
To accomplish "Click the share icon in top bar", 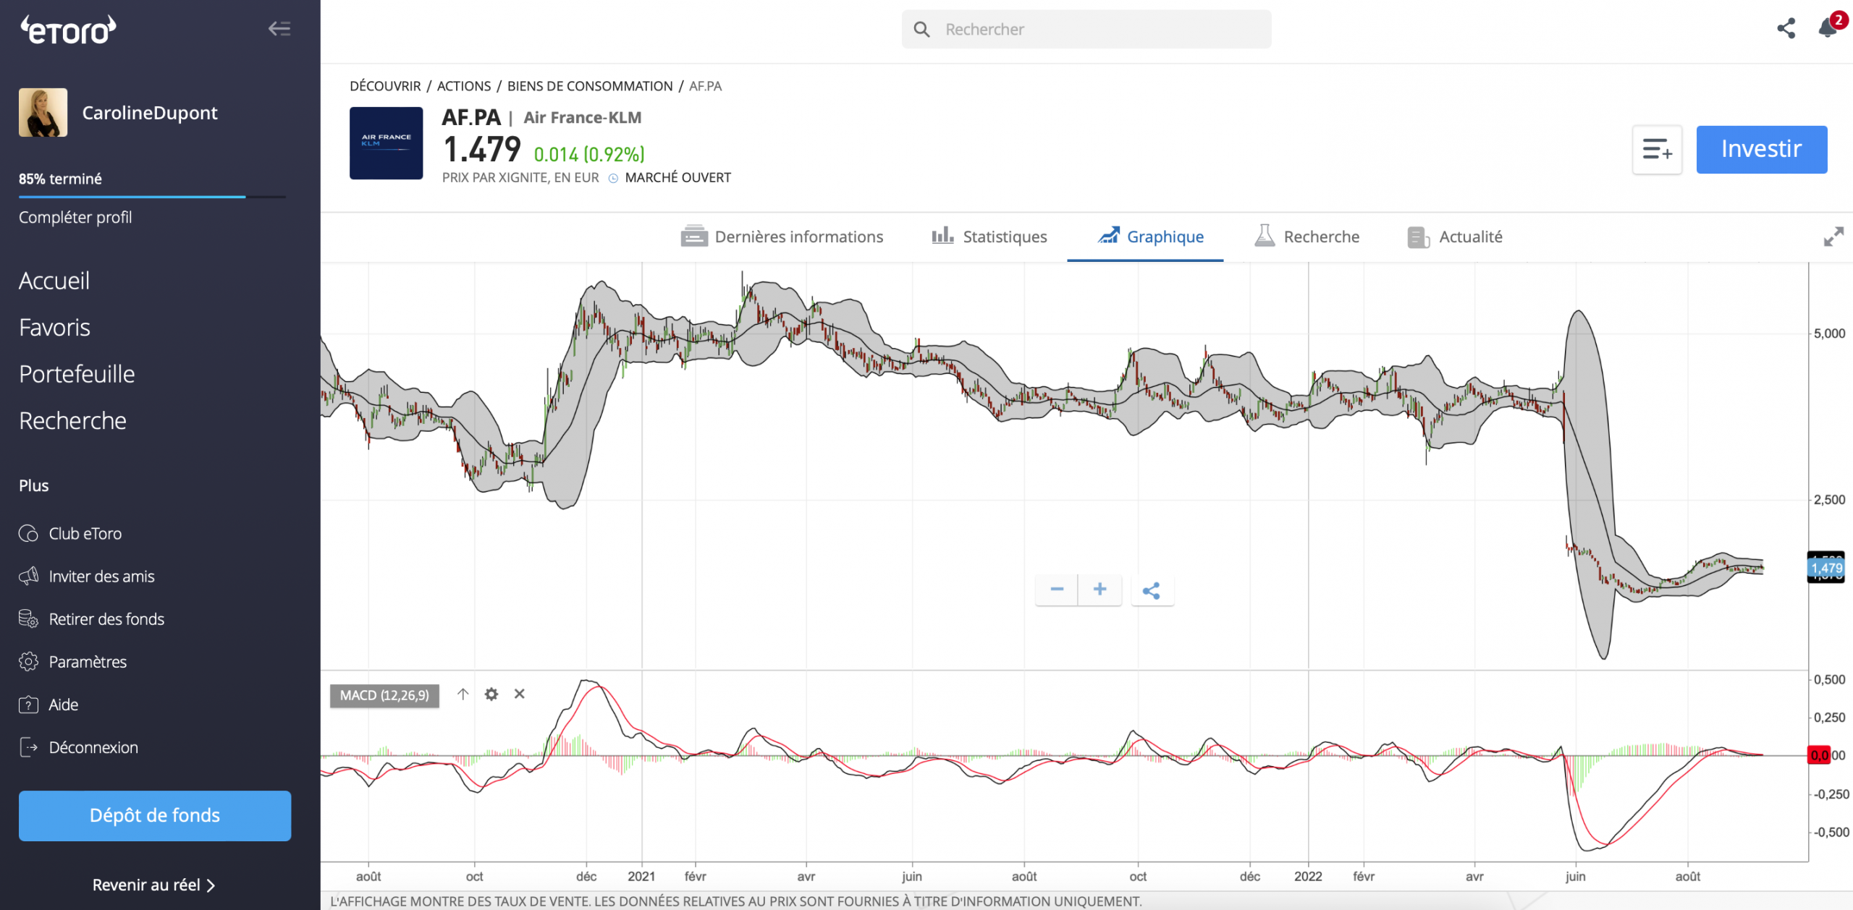I will 1786,28.
